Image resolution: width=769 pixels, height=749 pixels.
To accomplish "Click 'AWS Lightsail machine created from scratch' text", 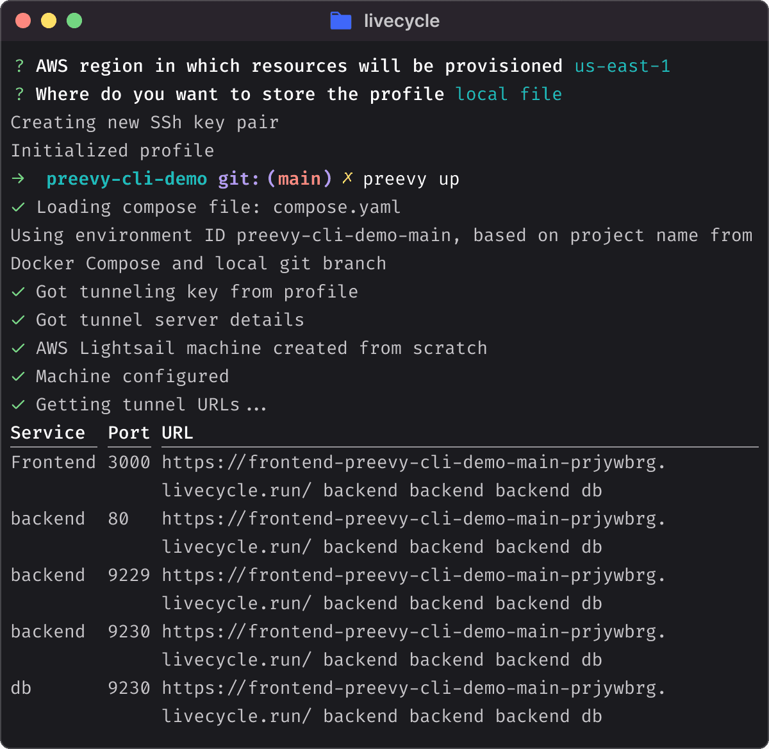I will [x=262, y=348].
